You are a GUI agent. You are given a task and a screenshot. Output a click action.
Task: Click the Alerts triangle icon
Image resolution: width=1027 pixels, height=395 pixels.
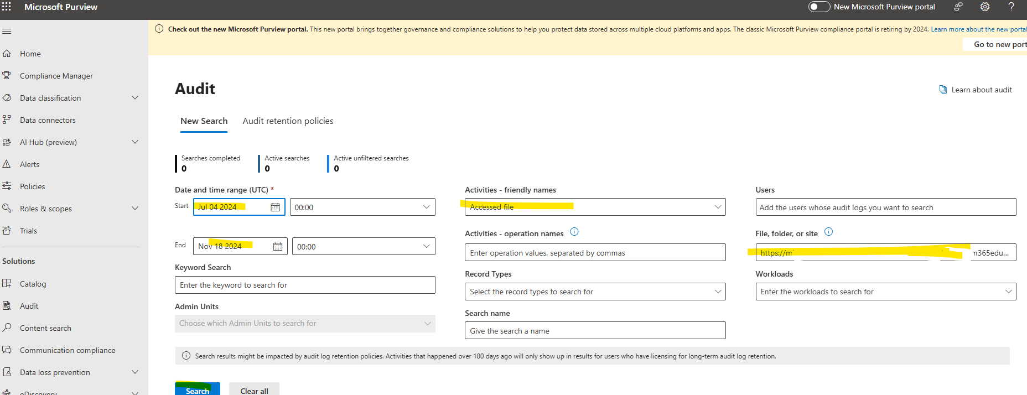(x=7, y=164)
